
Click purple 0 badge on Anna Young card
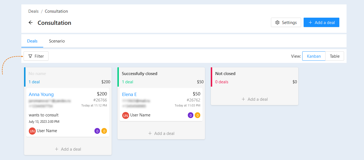tap(97, 131)
